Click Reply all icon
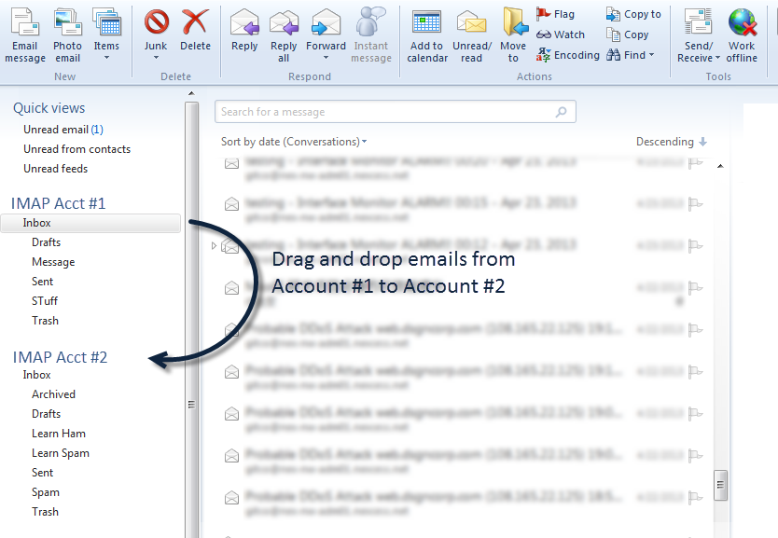Image resolution: width=778 pixels, height=538 pixels. coord(284,35)
